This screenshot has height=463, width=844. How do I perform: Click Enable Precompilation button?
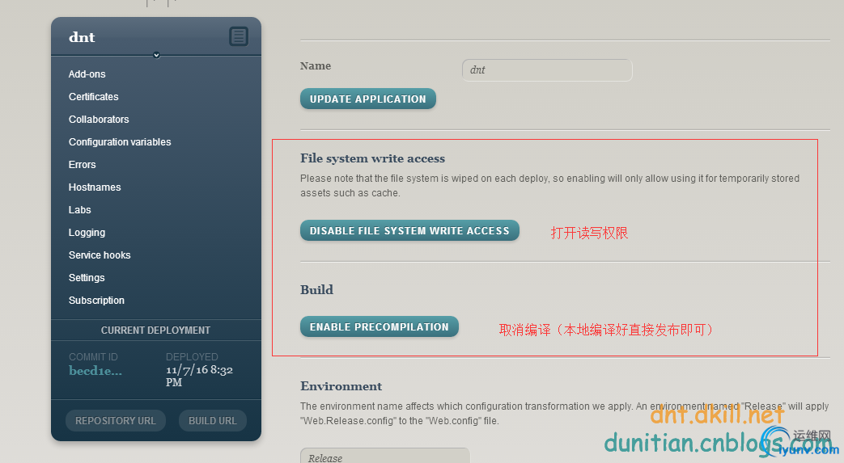380,327
